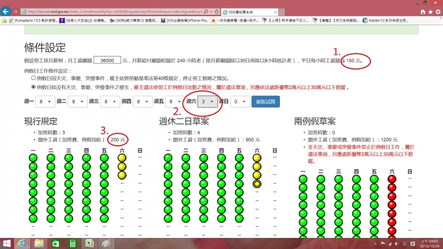Open the [60fb] bookmark
Image resolution: width=443 pixels, height=249 pixels.
coord(134,20)
